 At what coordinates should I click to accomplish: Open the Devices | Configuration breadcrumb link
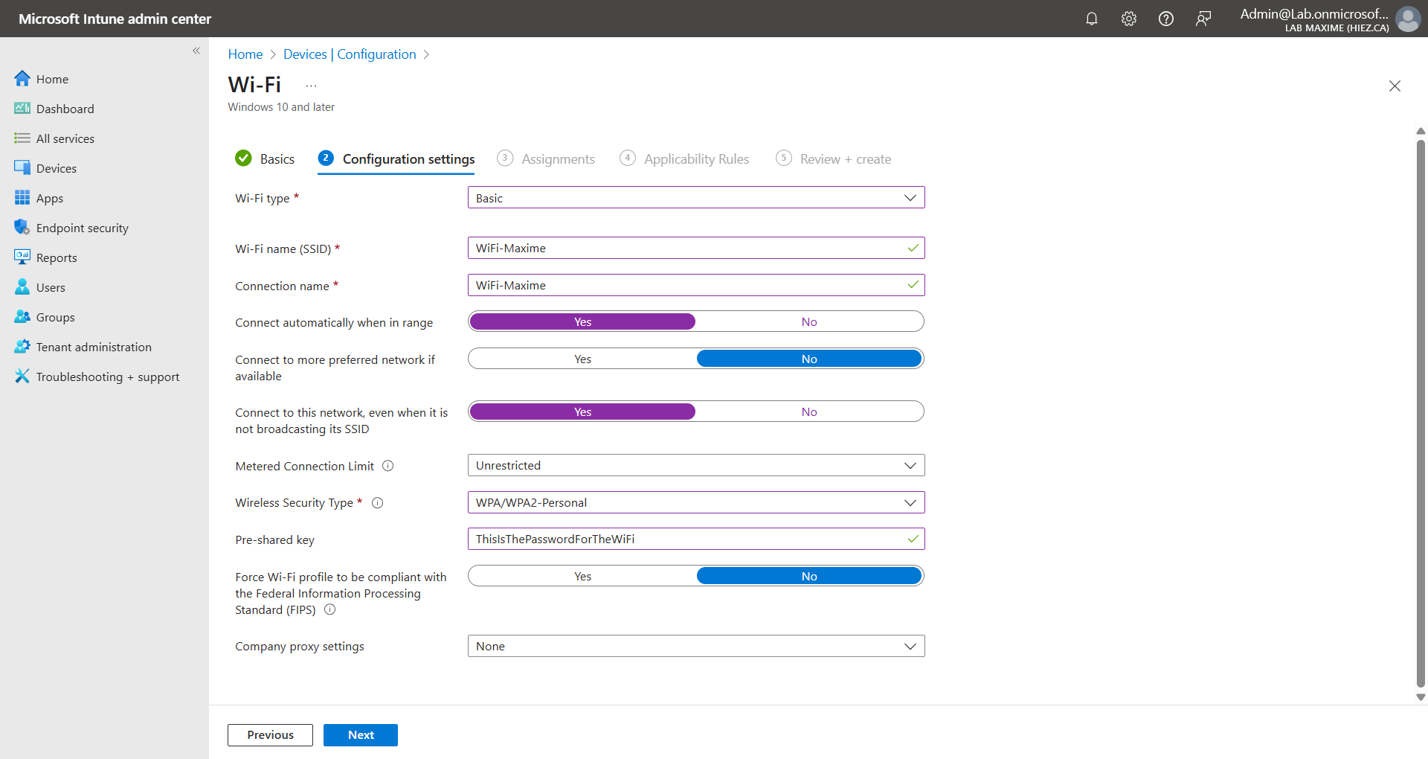pyautogui.click(x=350, y=54)
